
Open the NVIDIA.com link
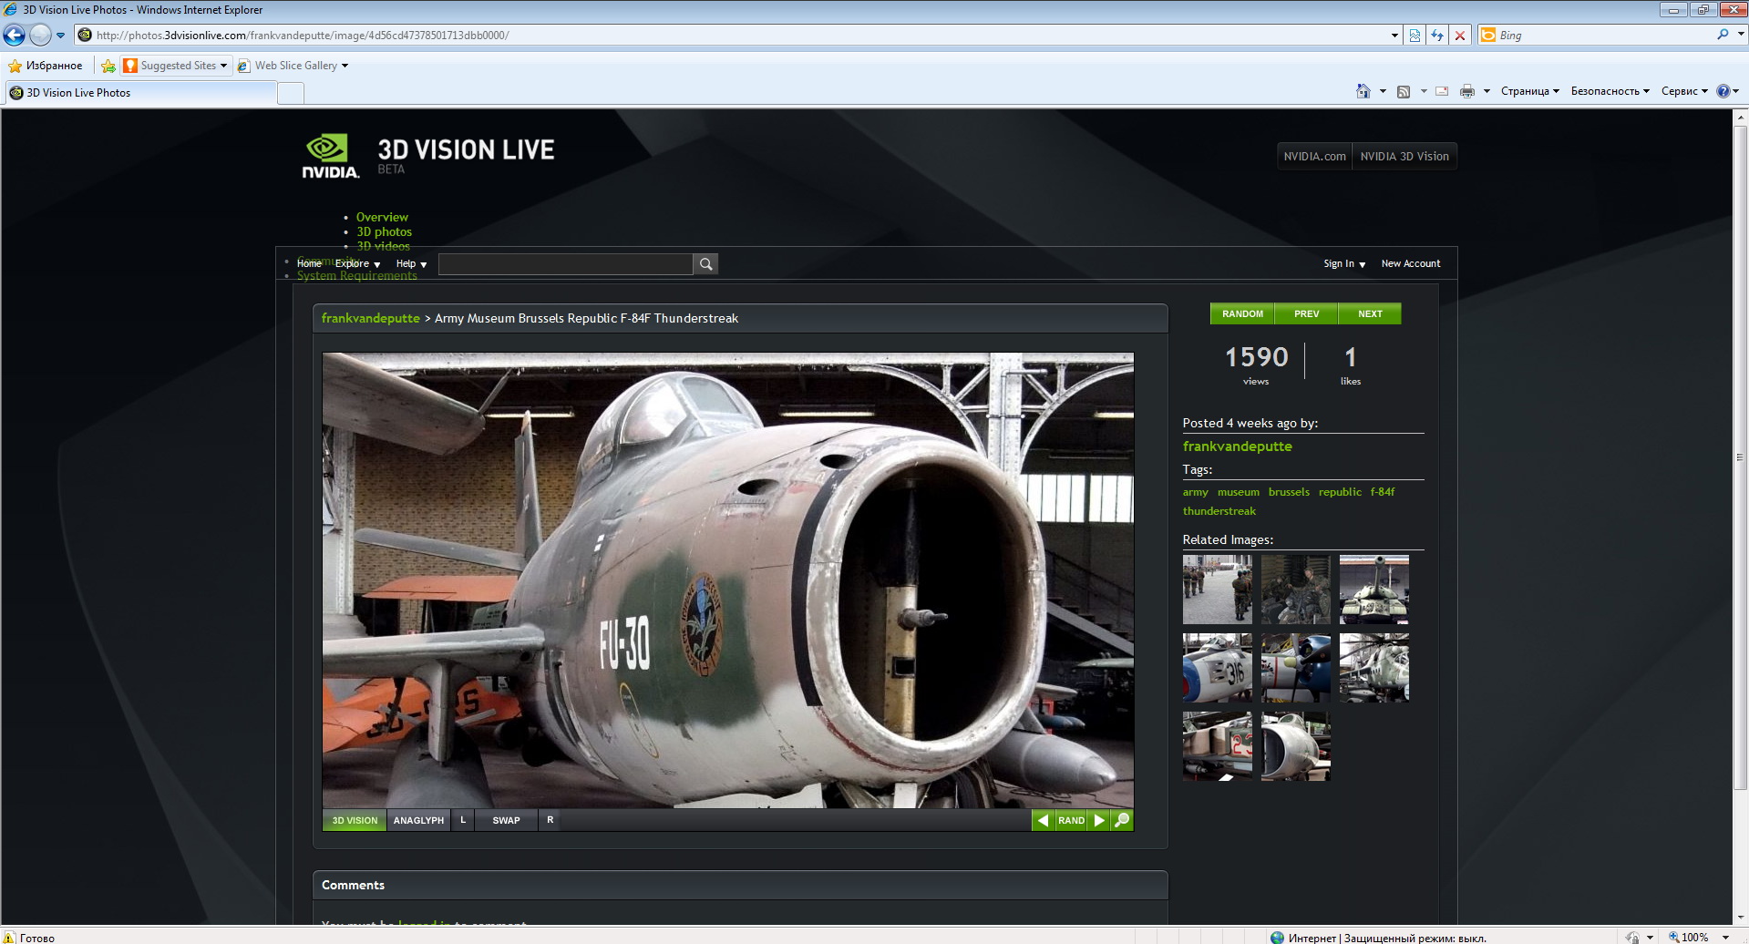point(1314,156)
